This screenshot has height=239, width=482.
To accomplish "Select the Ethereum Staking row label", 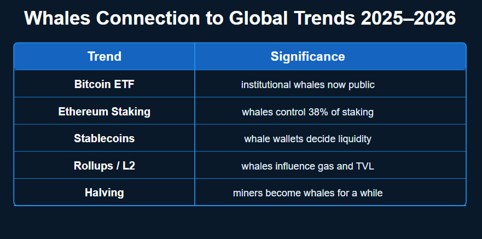I will tap(104, 112).
